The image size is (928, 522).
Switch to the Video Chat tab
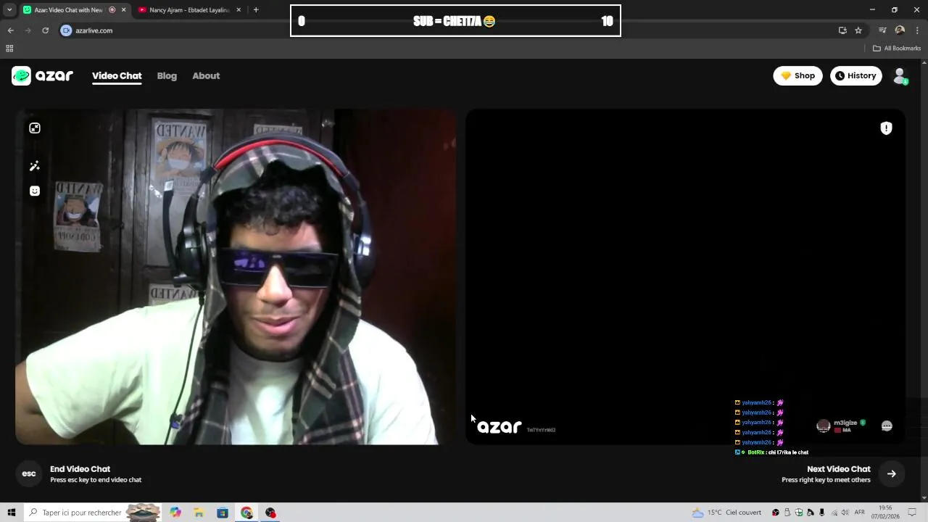pyautogui.click(x=117, y=76)
